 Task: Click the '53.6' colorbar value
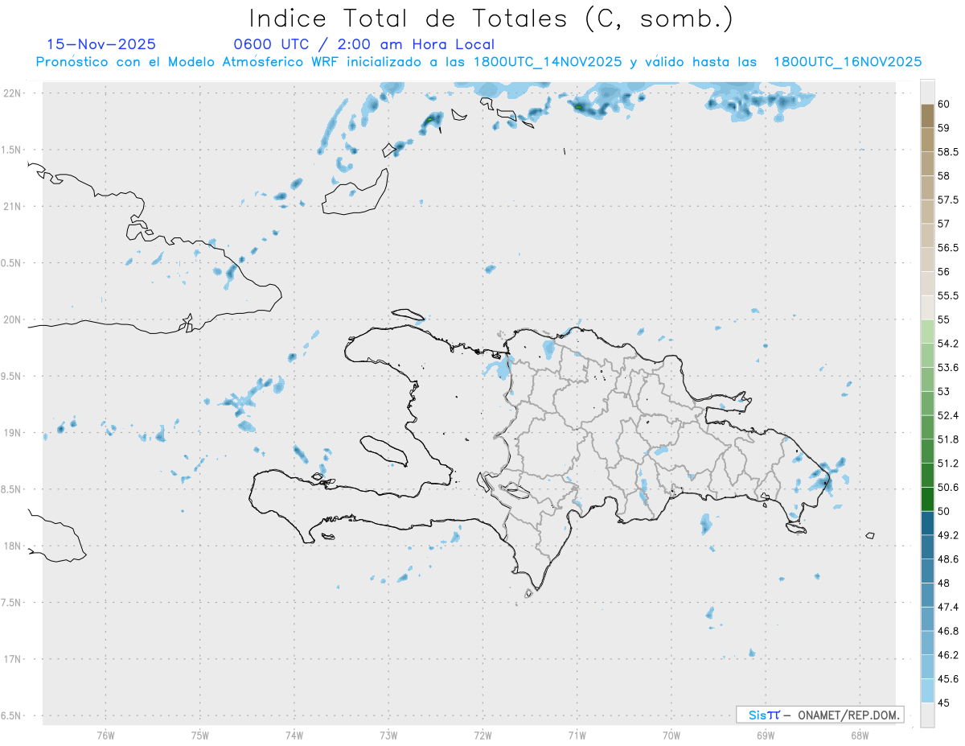[948, 368]
